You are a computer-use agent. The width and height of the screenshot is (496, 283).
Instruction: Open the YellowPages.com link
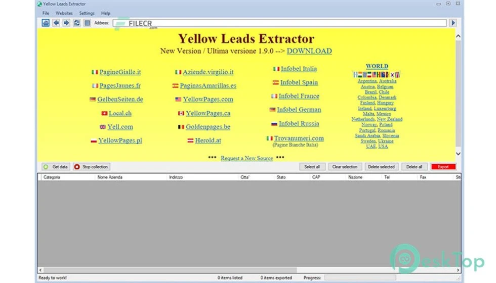point(208,99)
